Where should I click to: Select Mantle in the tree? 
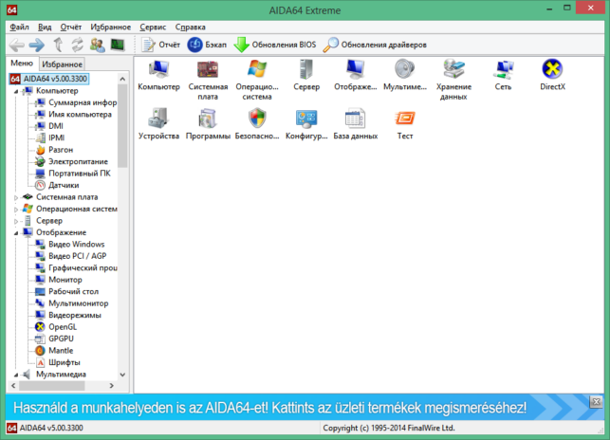click(x=54, y=351)
